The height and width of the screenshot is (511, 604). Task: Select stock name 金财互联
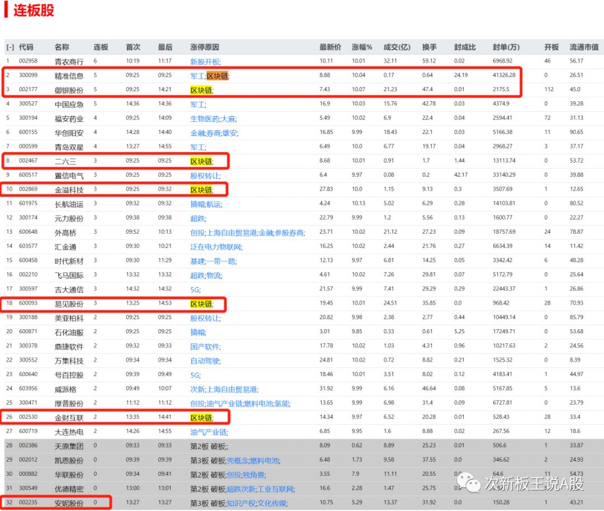pos(69,418)
